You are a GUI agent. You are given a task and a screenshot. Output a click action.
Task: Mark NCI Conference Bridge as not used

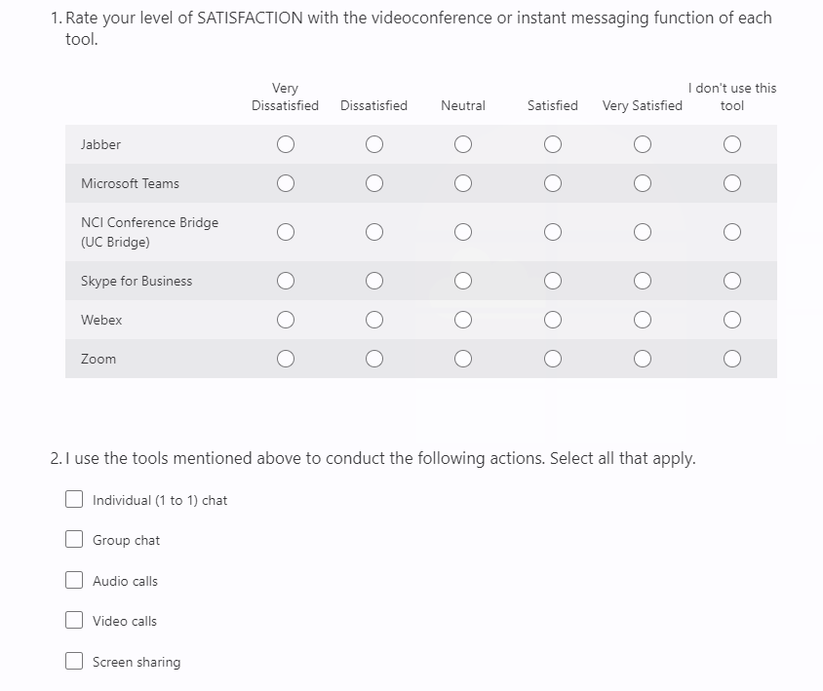[732, 232]
